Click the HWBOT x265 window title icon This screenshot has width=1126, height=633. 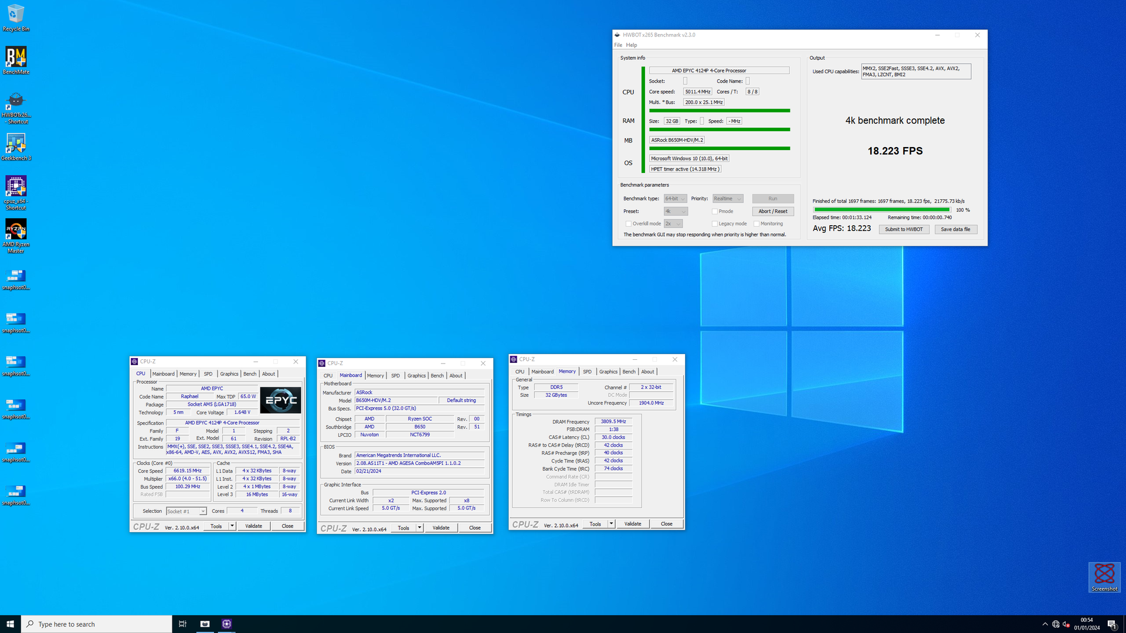click(617, 35)
